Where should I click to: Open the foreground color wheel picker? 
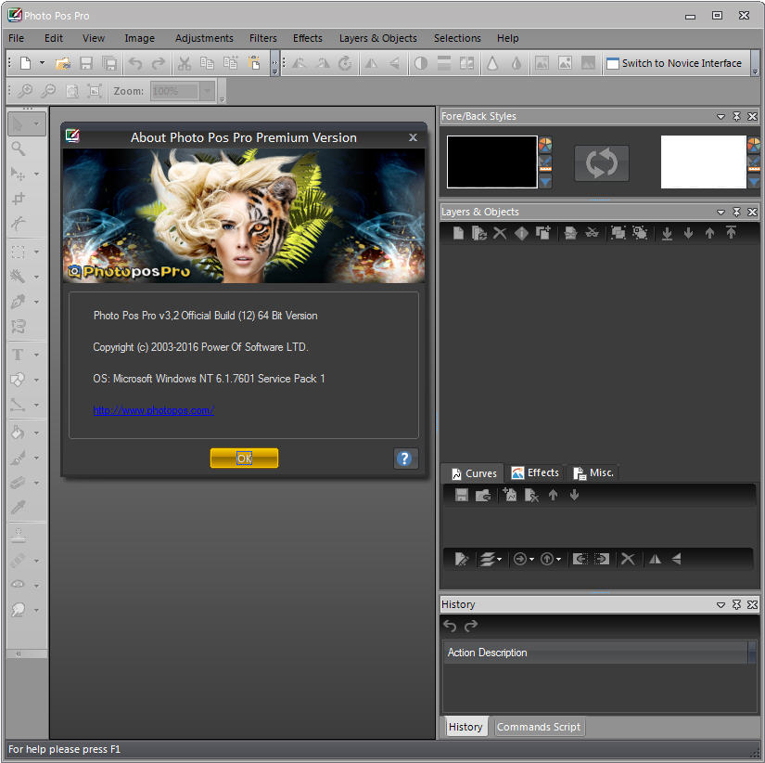(x=545, y=145)
